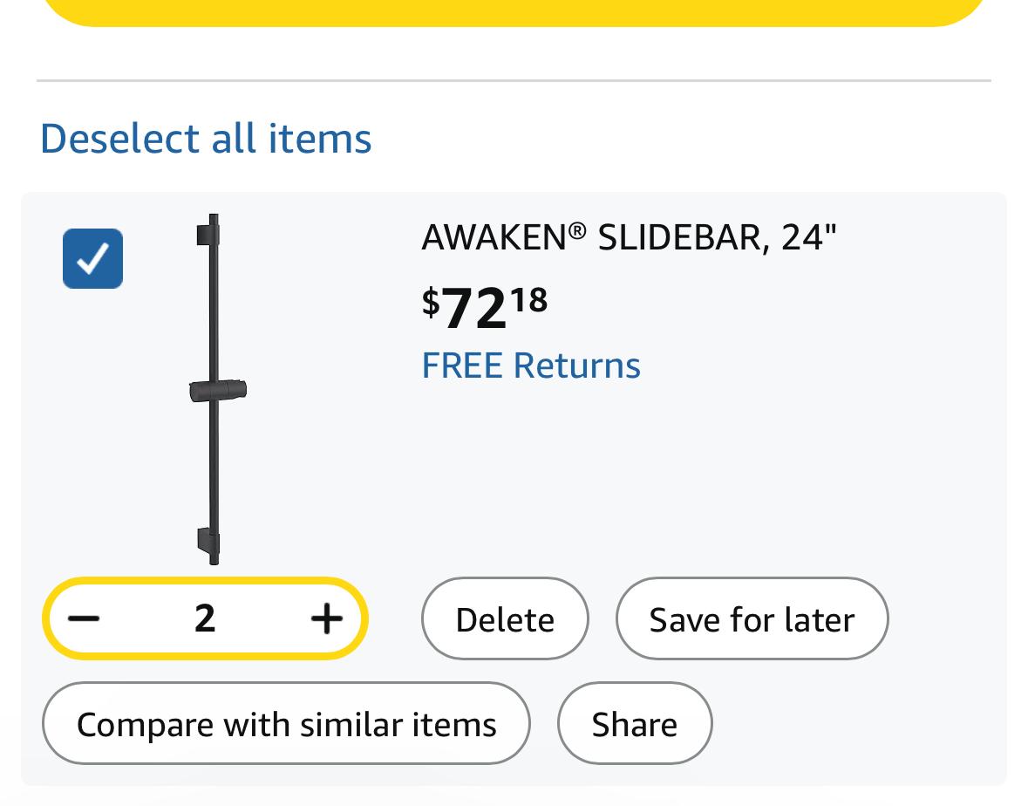The width and height of the screenshot is (1028, 806).
Task: Delete the slidebar from the cart
Action: tap(505, 618)
